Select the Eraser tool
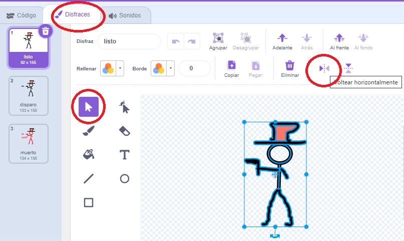Viewport: 404px width, 241px height. 125,131
